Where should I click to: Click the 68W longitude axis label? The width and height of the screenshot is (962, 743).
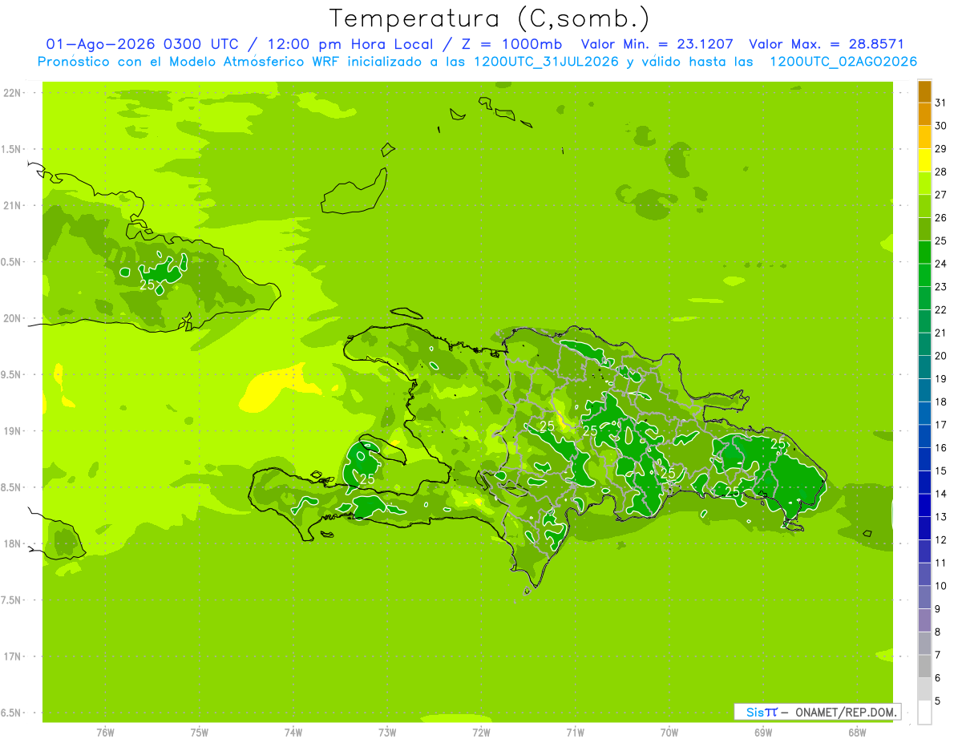857,733
